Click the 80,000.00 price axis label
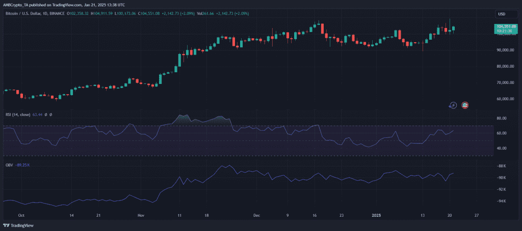Image resolution: width=522 pixels, height=231 pixels. tap(506, 67)
